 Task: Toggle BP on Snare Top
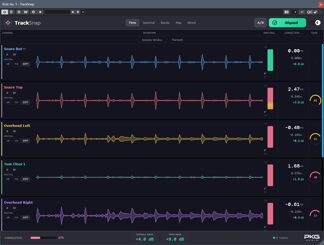(14, 93)
